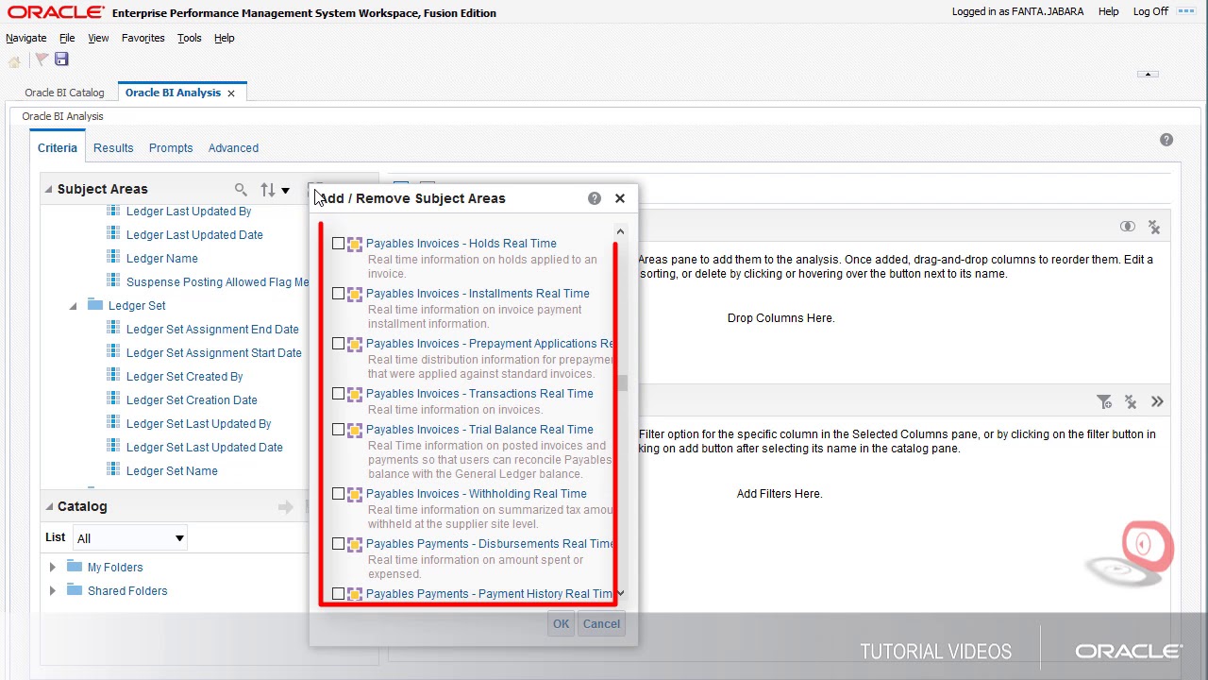Open the Help menu in menu bar
Image resolution: width=1208 pixels, height=680 pixels.
click(225, 38)
